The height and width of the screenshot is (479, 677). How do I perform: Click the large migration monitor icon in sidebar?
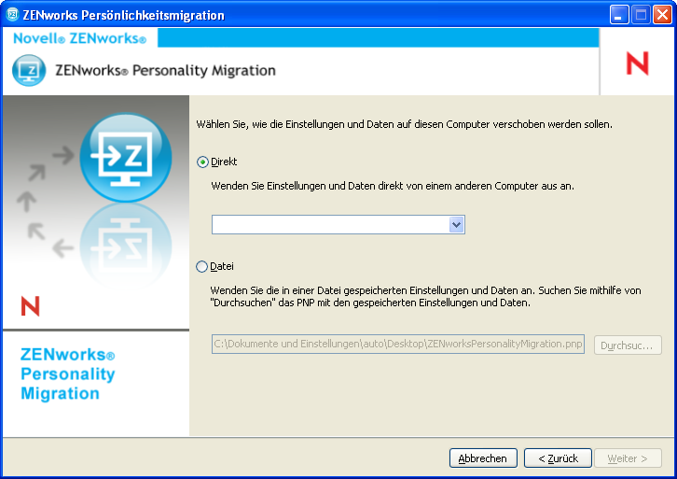tap(126, 158)
